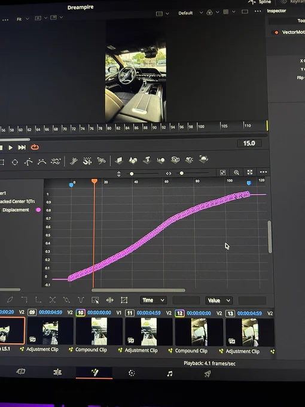Click the Shape Box spline tool icon

click(x=124, y=300)
